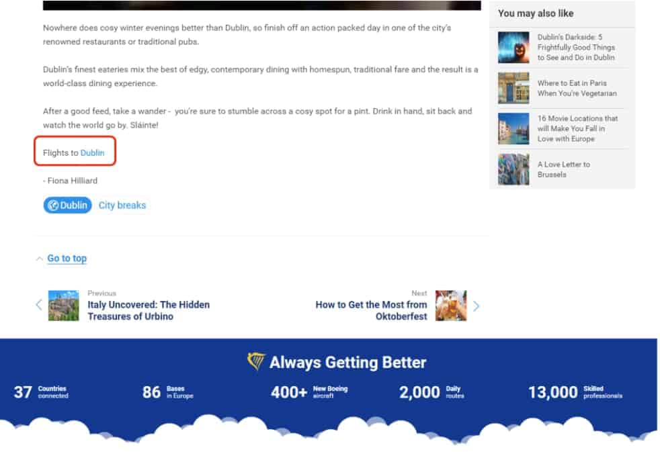Click the up chevron beside Go to top
Viewport: 660px width, 452px height.
[39, 259]
